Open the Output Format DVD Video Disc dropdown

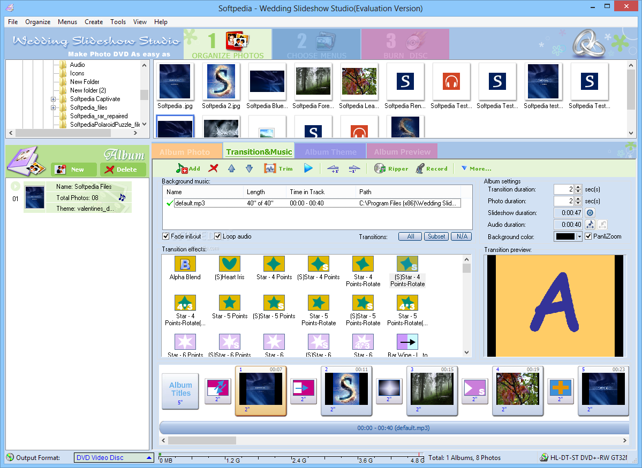(x=149, y=458)
